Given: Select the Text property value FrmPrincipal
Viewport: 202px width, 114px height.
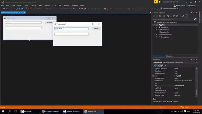Looking at the screenshot, I should 179,85.
